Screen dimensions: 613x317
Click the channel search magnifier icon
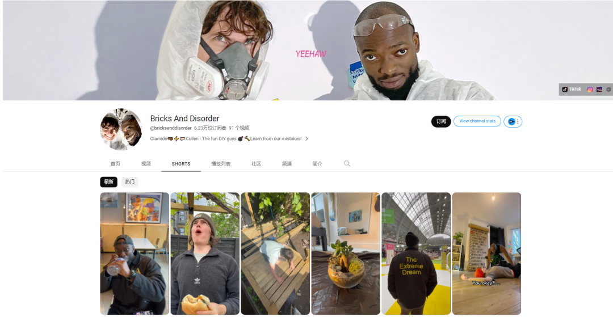click(347, 163)
